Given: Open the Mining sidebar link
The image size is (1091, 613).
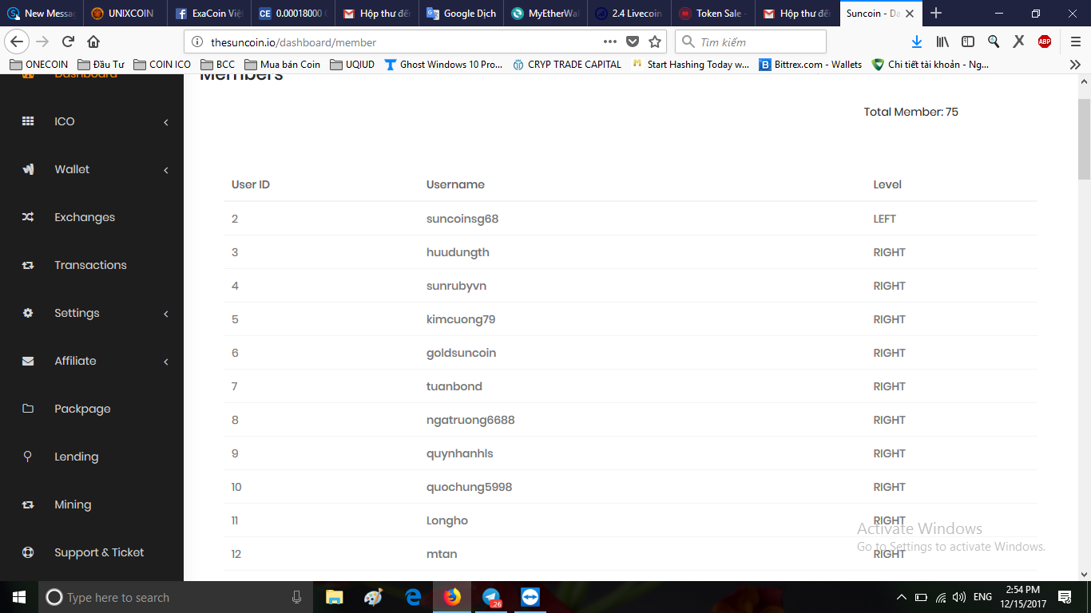Looking at the screenshot, I should click(x=73, y=504).
